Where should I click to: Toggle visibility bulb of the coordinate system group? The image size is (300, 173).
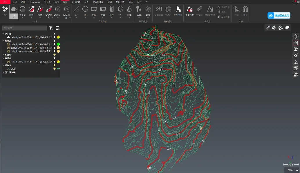[x=54, y=65]
